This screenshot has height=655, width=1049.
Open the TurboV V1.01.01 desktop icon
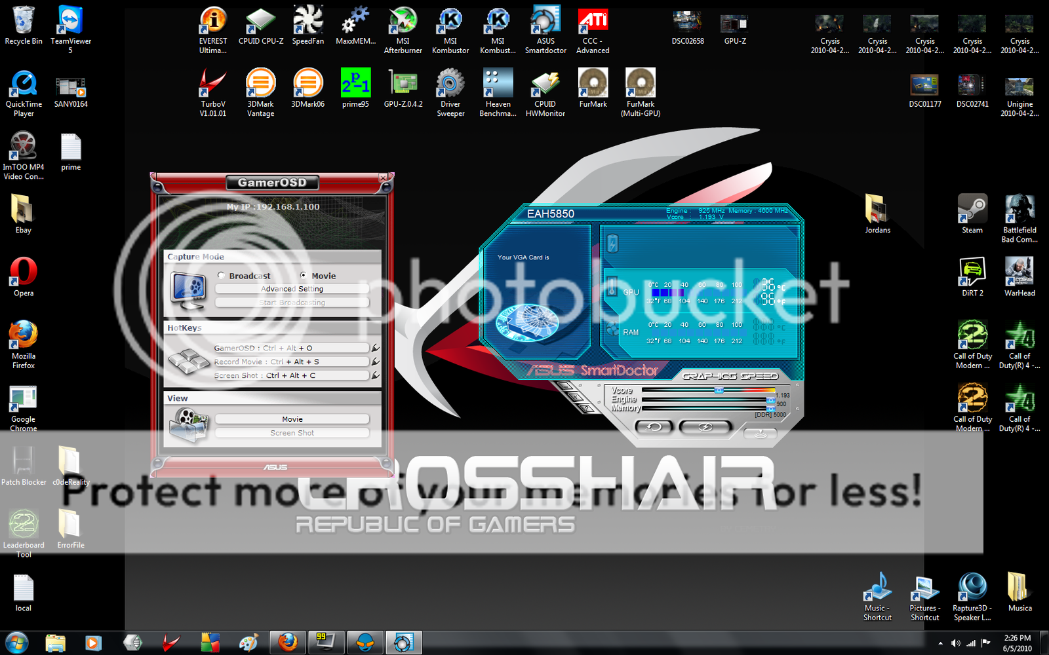[213, 93]
